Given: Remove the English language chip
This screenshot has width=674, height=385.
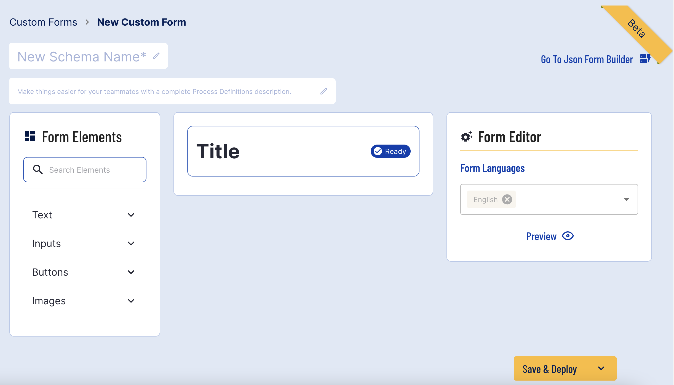Looking at the screenshot, I should [x=507, y=199].
